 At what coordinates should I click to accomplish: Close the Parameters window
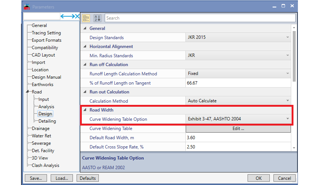pos(292,6)
